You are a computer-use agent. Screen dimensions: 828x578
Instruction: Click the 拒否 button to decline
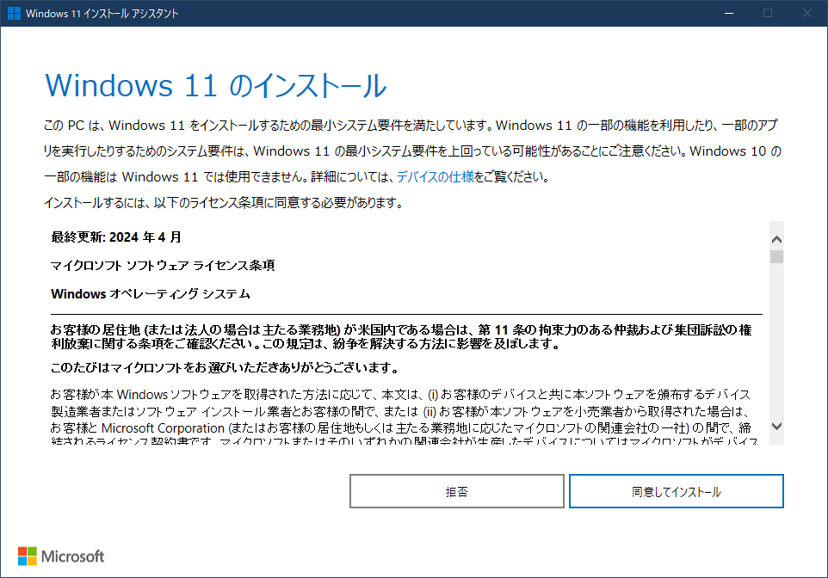[457, 491]
